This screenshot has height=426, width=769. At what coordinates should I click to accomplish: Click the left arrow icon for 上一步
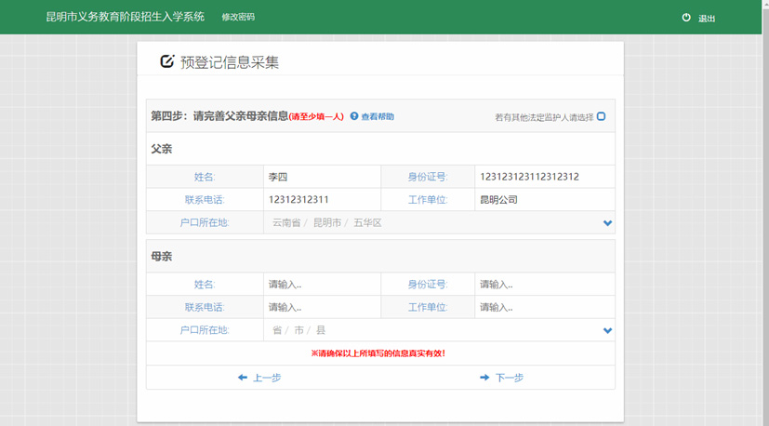point(243,378)
